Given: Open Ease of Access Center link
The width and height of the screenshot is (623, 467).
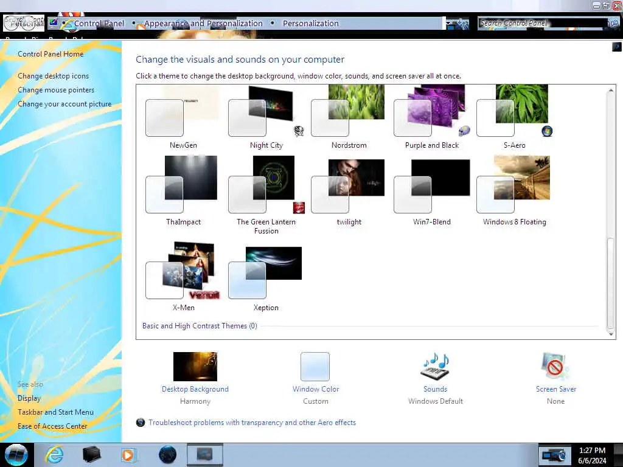Looking at the screenshot, I should click(x=52, y=426).
